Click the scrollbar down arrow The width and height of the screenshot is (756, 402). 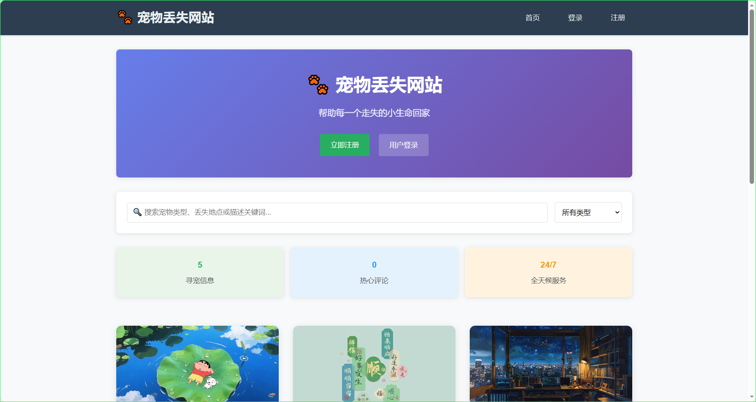coord(752,397)
